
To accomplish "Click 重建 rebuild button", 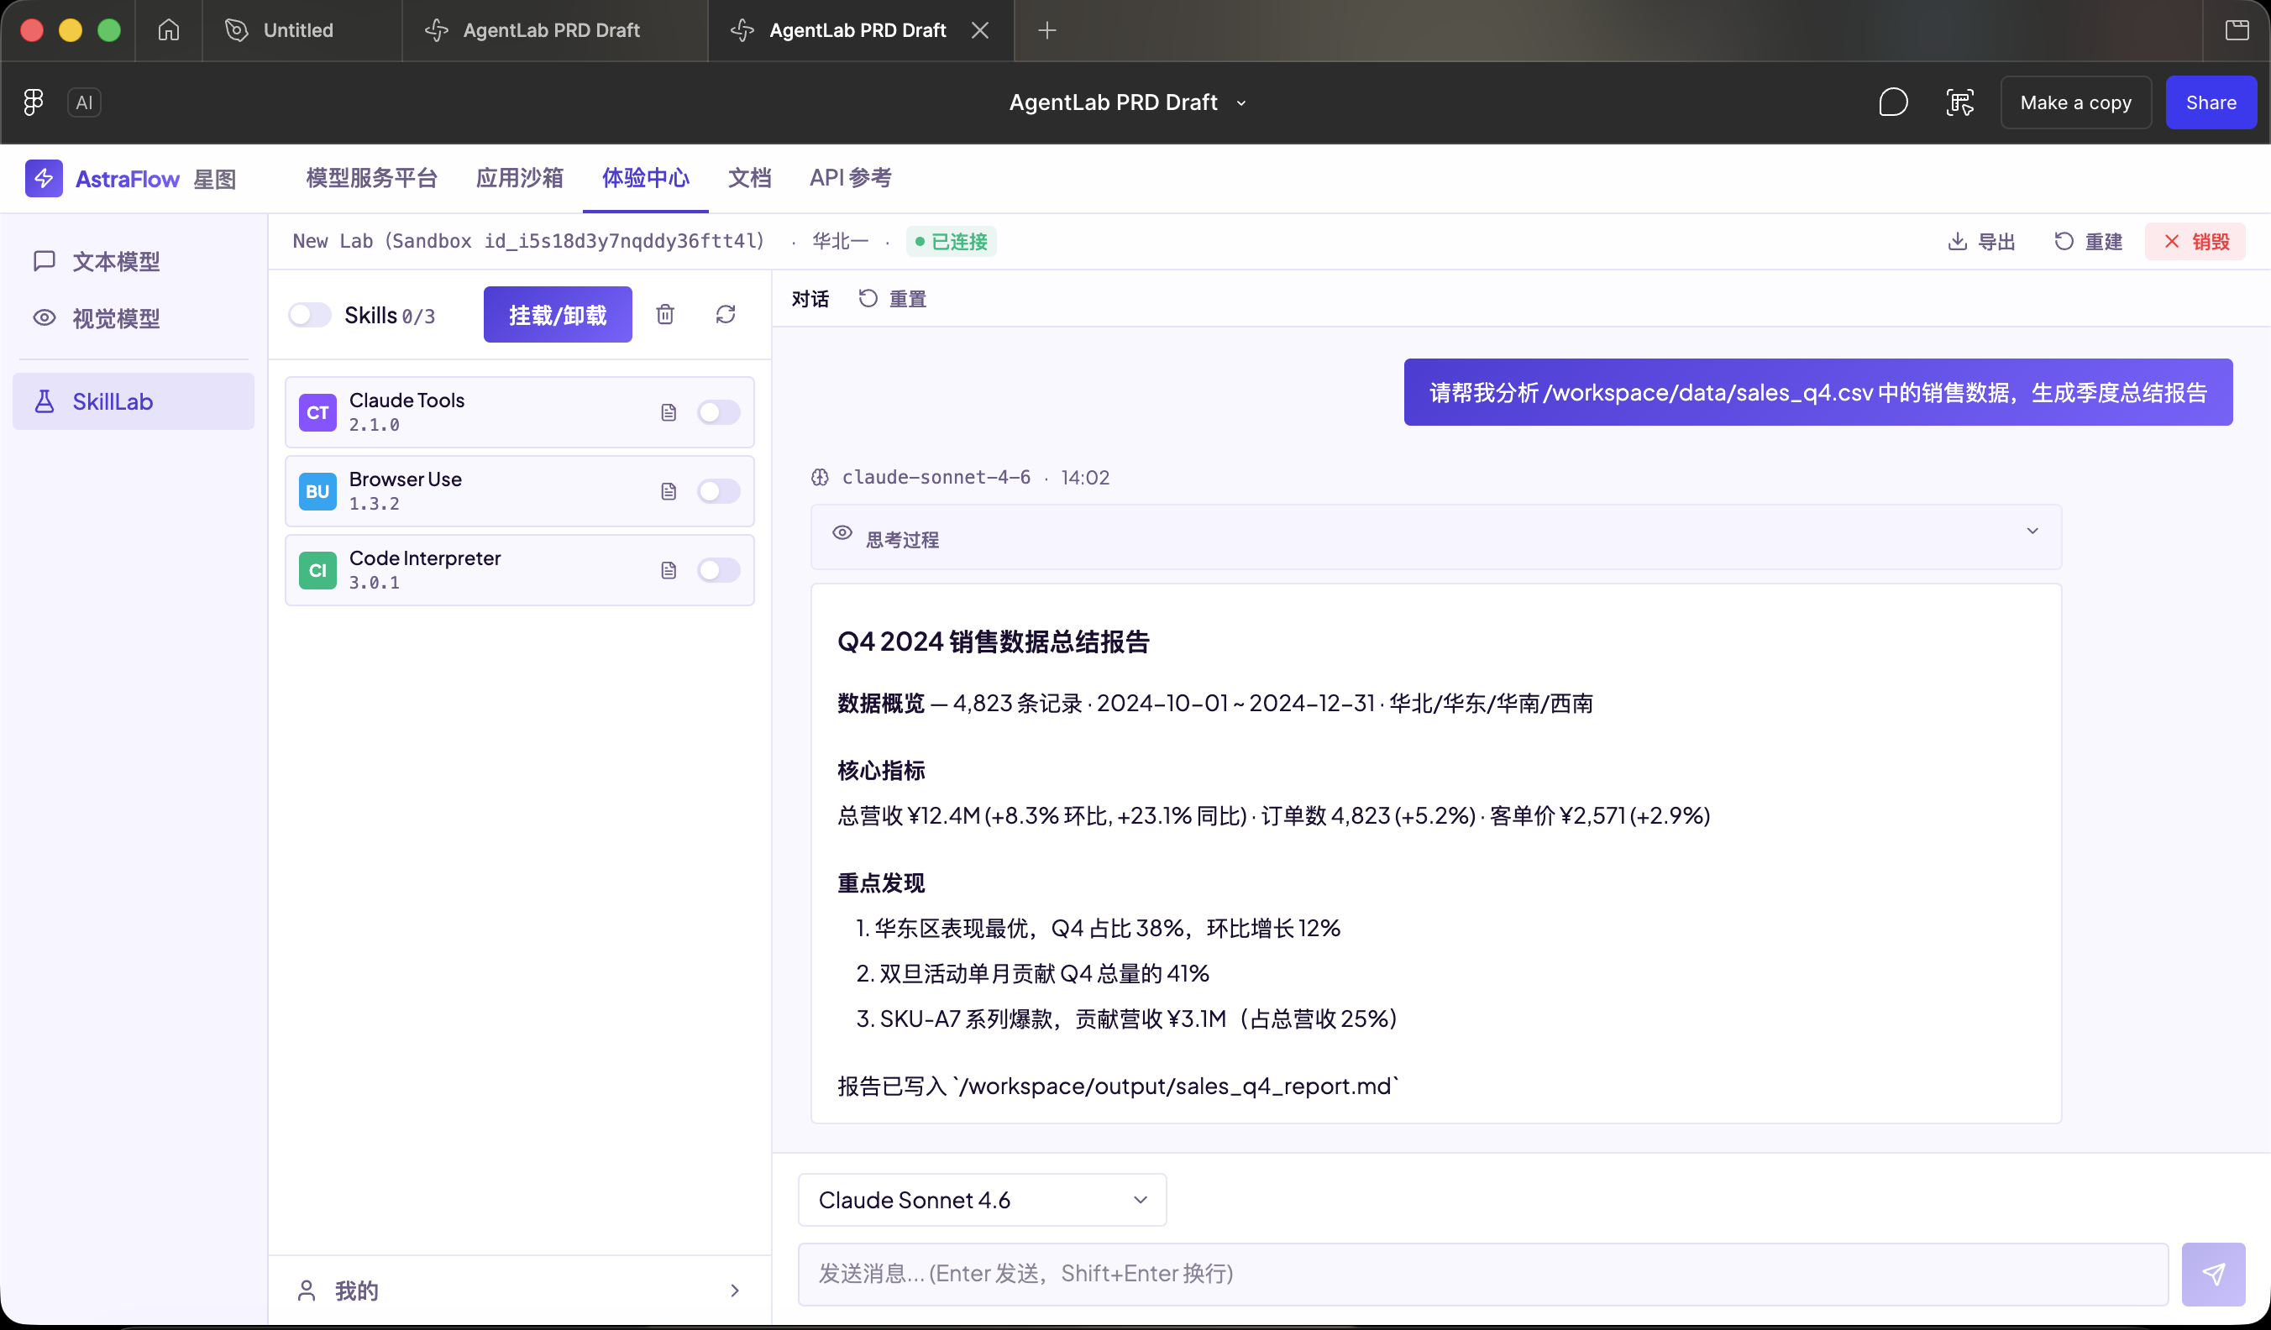I will point(2088,242).
